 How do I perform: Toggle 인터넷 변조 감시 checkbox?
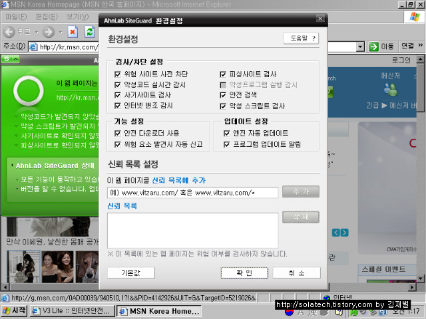click(117, 106)
